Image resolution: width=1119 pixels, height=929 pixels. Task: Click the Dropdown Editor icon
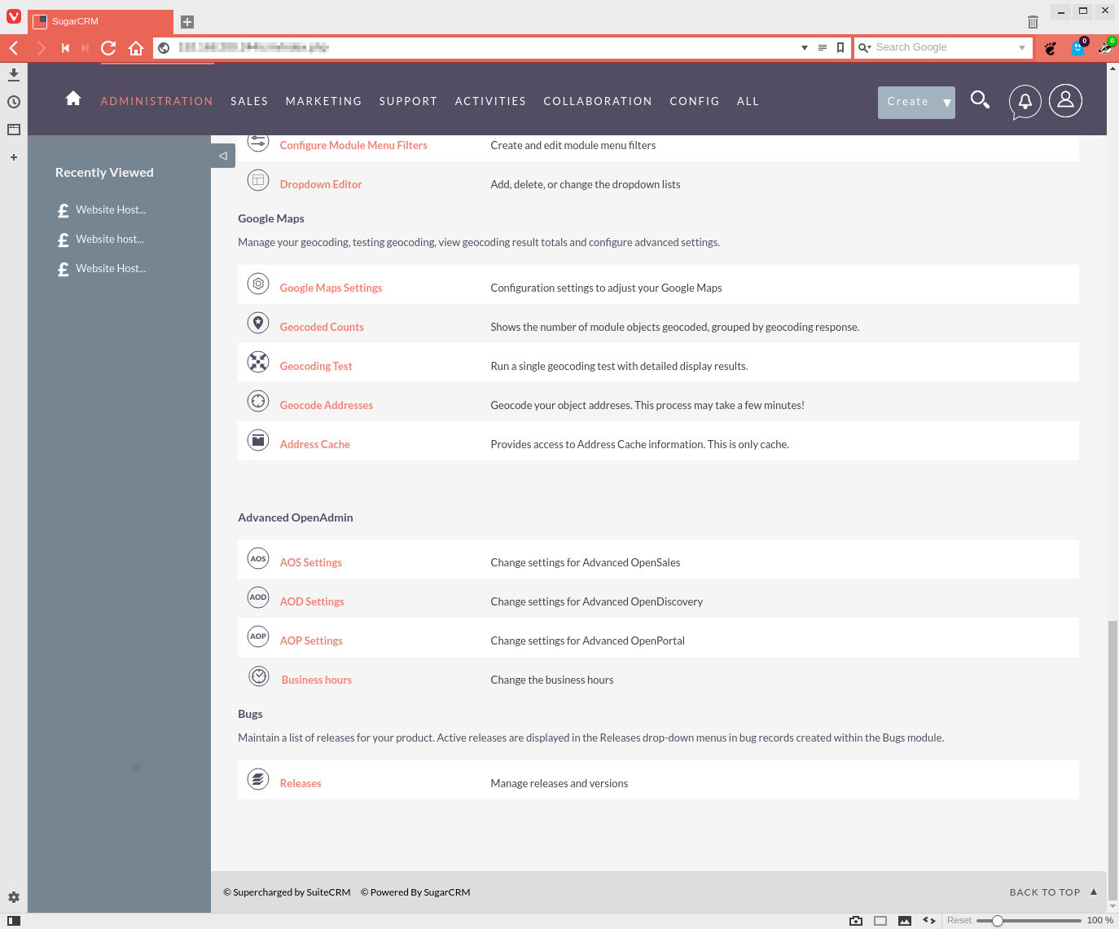[x=258, y=180]
